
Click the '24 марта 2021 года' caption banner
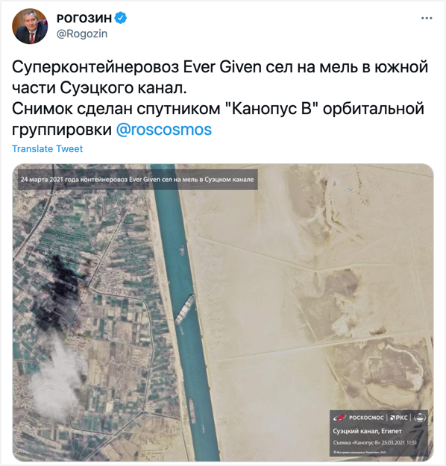click(137, 180)
